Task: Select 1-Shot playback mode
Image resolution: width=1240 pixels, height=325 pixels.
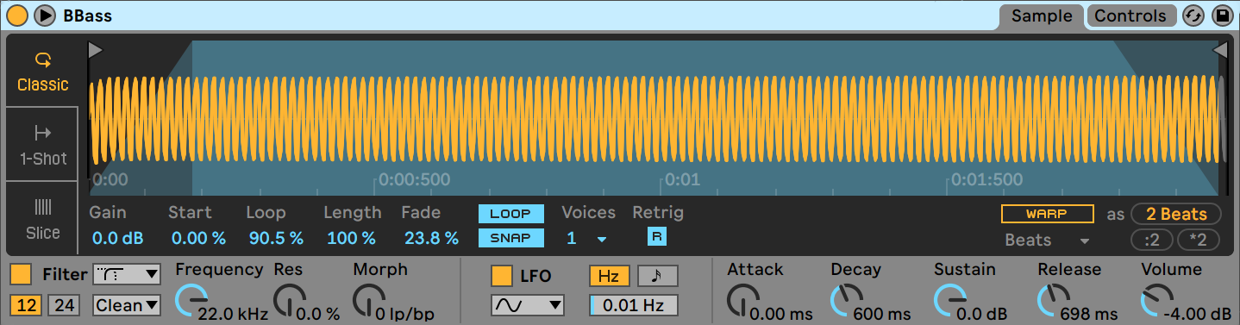Action: (42, 145)
